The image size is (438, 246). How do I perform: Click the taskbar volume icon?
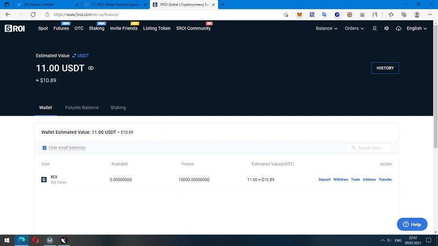[389, 240]
